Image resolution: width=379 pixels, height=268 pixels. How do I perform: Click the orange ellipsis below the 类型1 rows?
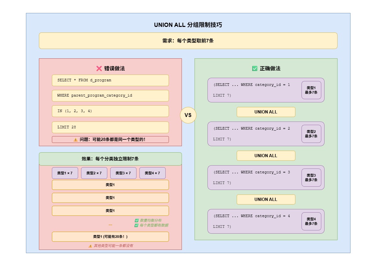click(110, 225)
